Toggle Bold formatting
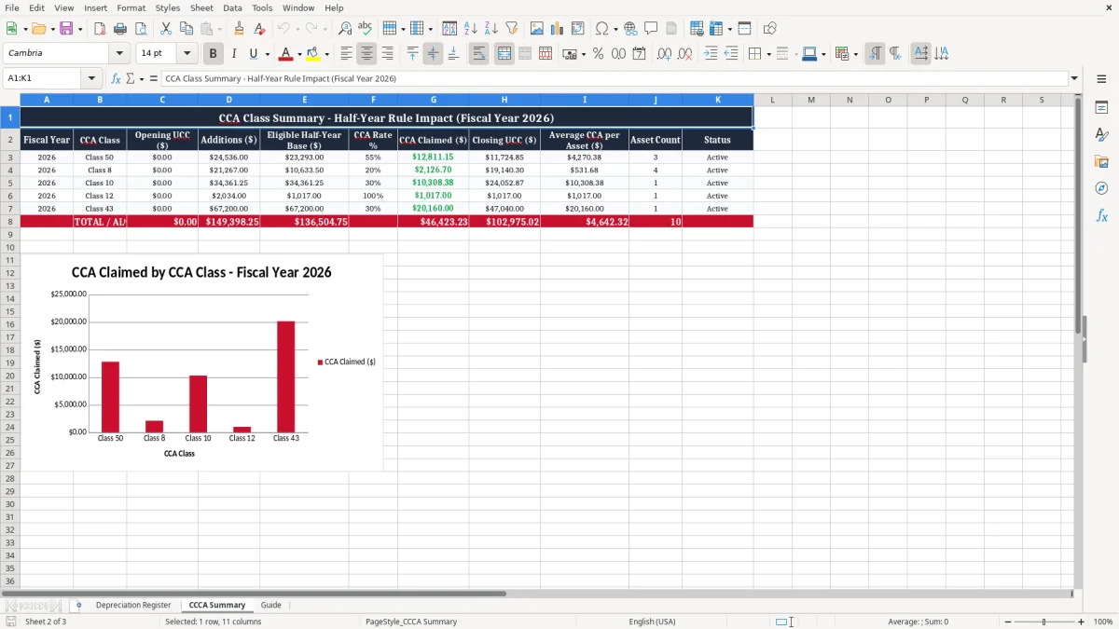 214,54
